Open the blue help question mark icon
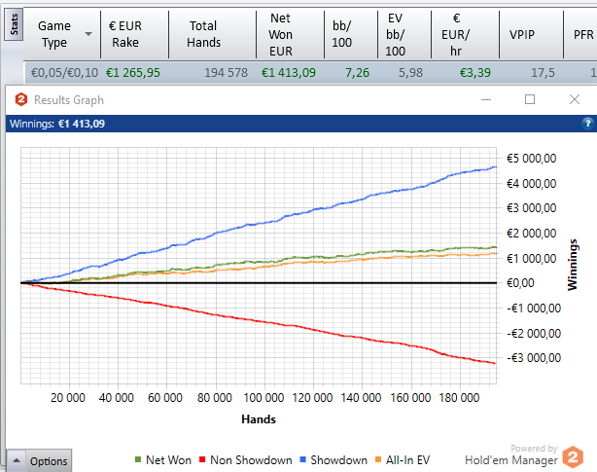Viewport: 597px width, 472px height. click(x=586, y=124)
